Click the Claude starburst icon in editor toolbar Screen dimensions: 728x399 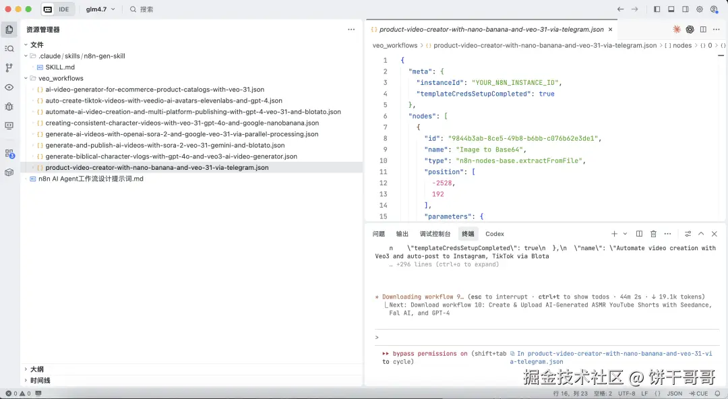click(x=677, y=30)
